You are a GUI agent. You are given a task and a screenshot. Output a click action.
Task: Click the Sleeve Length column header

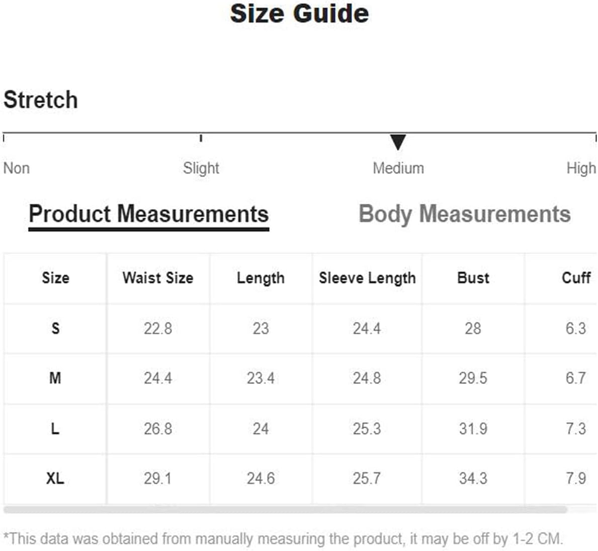(x=367, y=278)
